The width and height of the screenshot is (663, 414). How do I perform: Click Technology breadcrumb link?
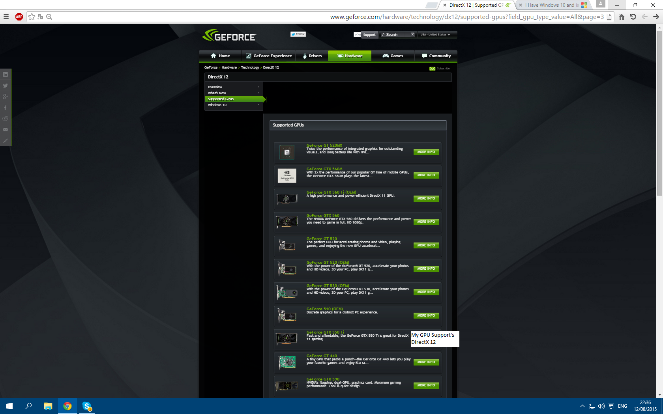coord(250,67)
